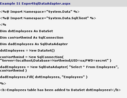Click the Import System.Data.SqlClient directive line
The width and height of the screenshot is (127, 98).
click(48, 18)
